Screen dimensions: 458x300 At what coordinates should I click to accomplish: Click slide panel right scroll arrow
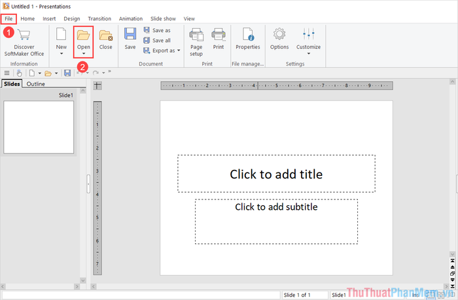click(77, 286)
